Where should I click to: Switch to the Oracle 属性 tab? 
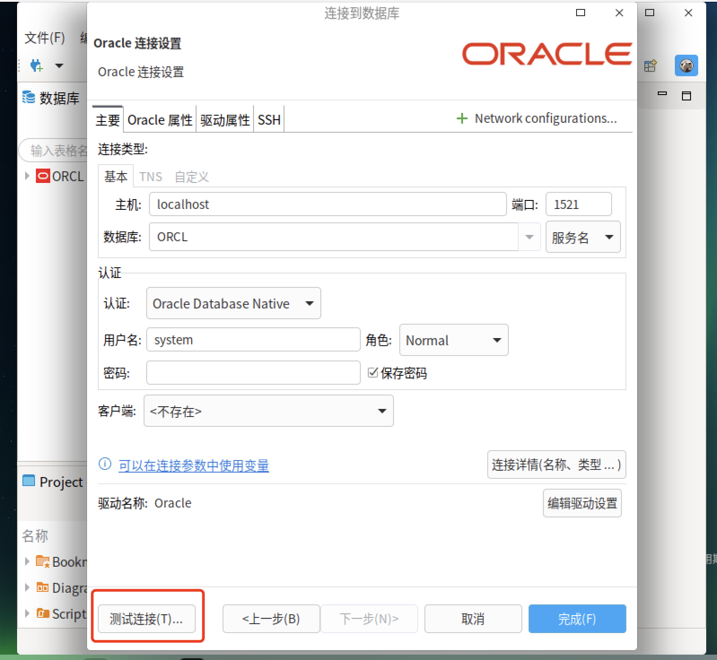click(x=160, y=120)
